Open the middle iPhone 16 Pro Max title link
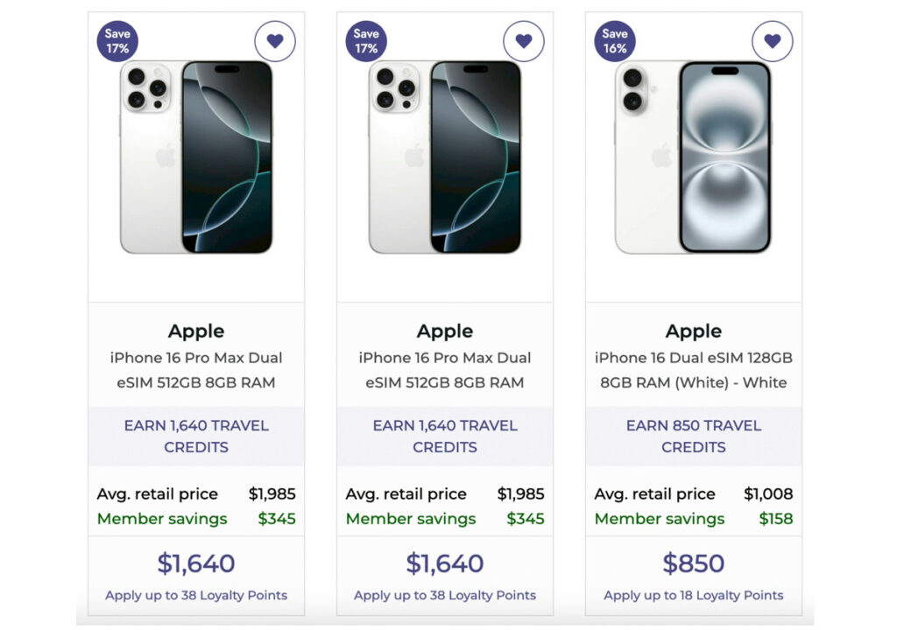 click(x=445, y=370)
